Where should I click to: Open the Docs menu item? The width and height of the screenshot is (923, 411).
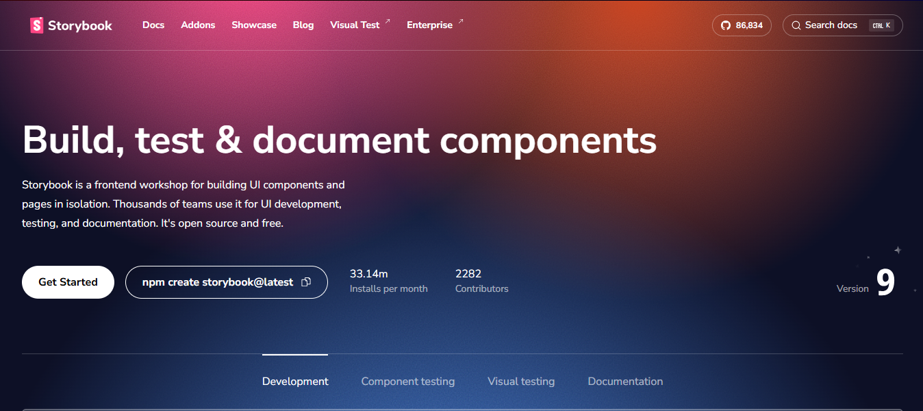(x=153, y=25)
